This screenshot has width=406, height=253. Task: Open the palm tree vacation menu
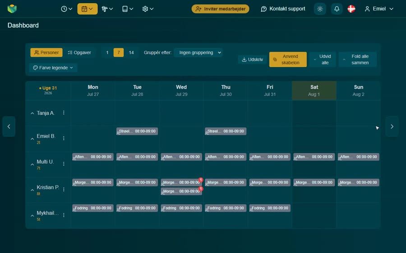click(x=107, y=9)
